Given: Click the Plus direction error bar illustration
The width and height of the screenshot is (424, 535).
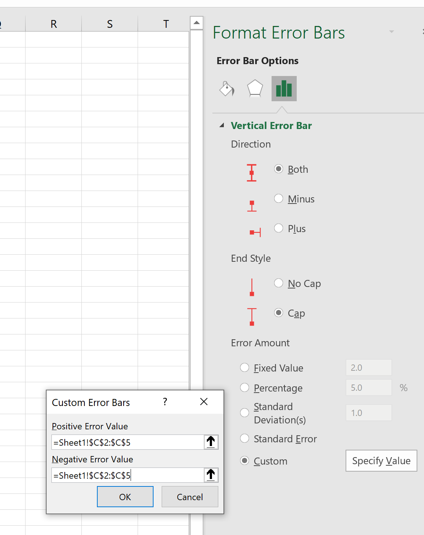Looking at the screenshot, I should coord(255,232).
